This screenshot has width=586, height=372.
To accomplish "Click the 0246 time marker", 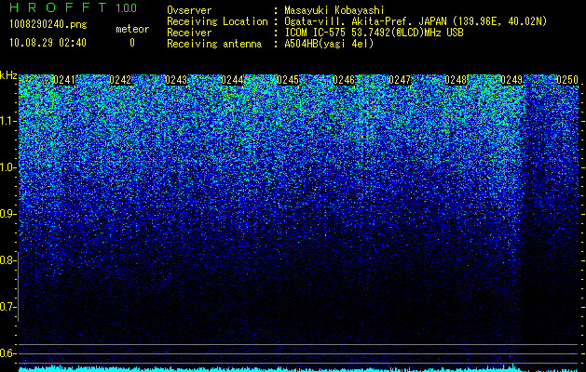I will point(344,80).
